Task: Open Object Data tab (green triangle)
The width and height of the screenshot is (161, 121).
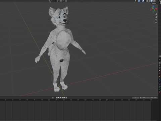Action: 160,89
